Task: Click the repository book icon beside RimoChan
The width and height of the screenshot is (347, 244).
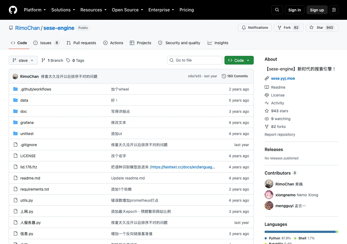Action: 11,28
